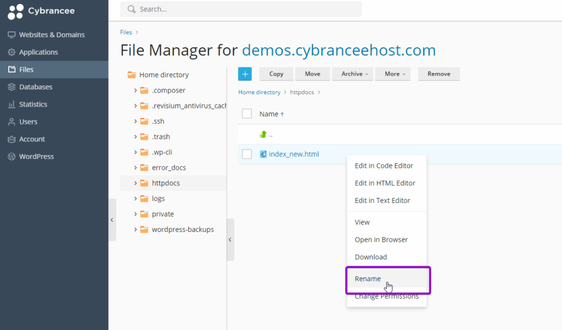Screen dimensions: 562x330
Task: Select Rename from context menu
Action: [x=386, y=279]
